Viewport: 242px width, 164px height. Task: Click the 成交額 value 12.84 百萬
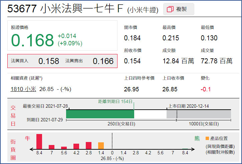(178, 61)
